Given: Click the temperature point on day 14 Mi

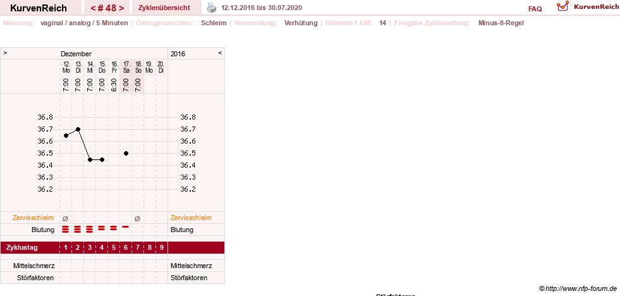Looking at the screenshot, I should click(x=90, y=159).
